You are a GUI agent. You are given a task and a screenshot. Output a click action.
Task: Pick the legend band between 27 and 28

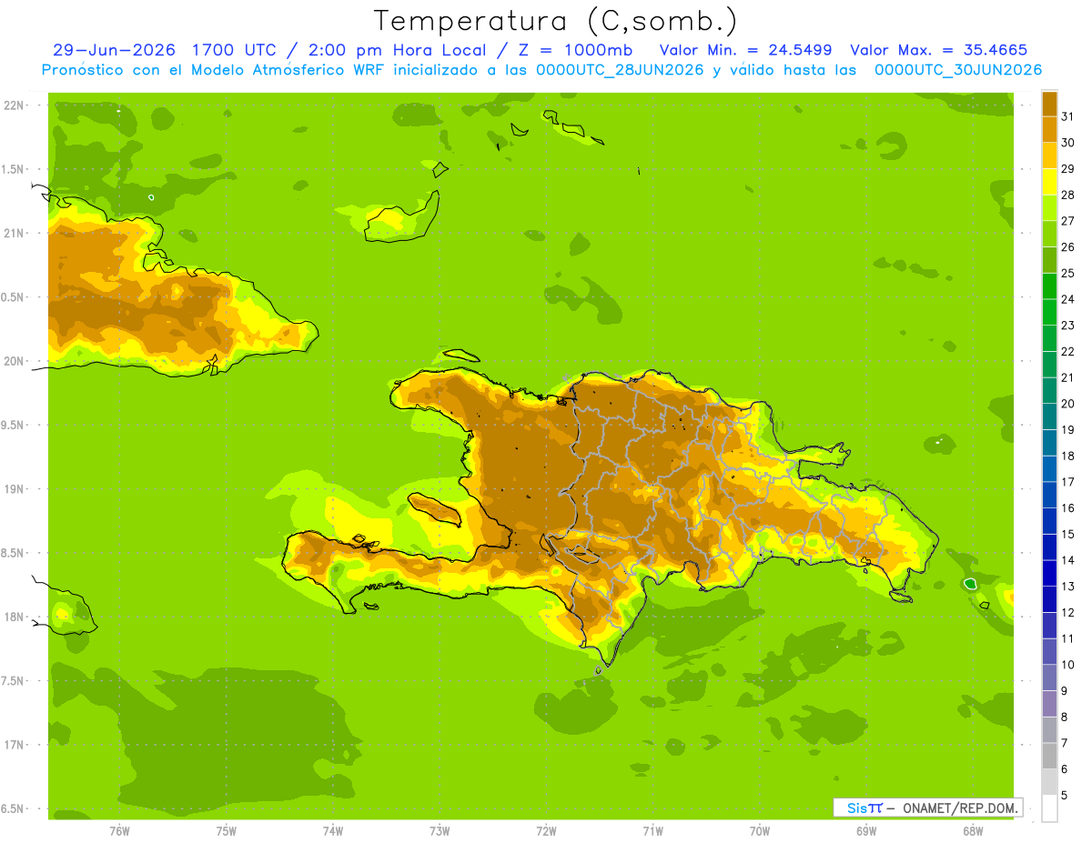point(1049,206)
